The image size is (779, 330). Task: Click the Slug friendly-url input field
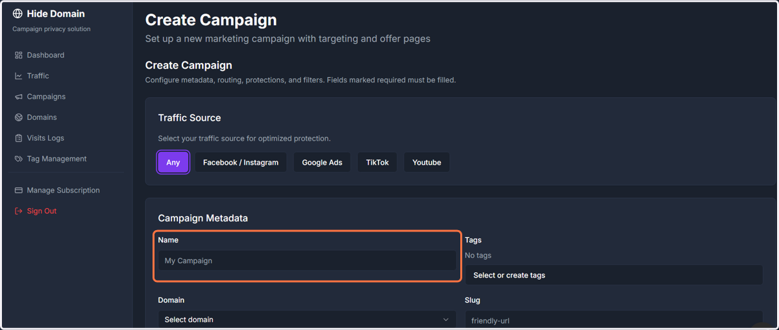pyautogui.click(x=613, y=320)
